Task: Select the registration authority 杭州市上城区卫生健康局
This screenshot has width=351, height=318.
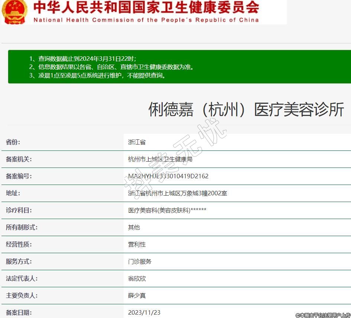Action: coord(160,159)
